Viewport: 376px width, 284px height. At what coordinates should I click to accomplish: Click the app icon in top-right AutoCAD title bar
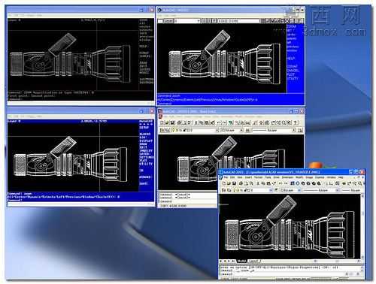point(159,10)
